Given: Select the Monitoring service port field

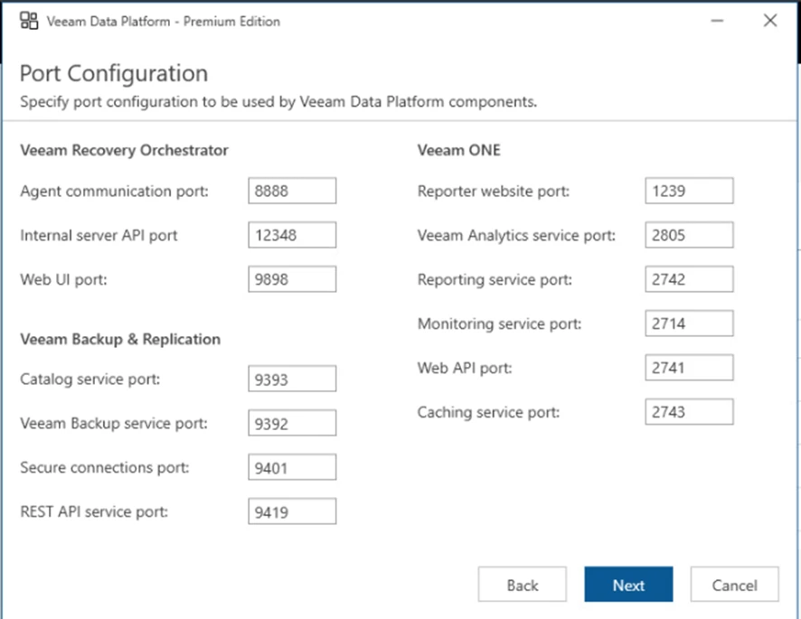Looking at the screenshot, I should (690, 324).
